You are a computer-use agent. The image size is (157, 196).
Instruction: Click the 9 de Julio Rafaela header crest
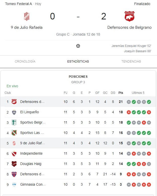26,16
